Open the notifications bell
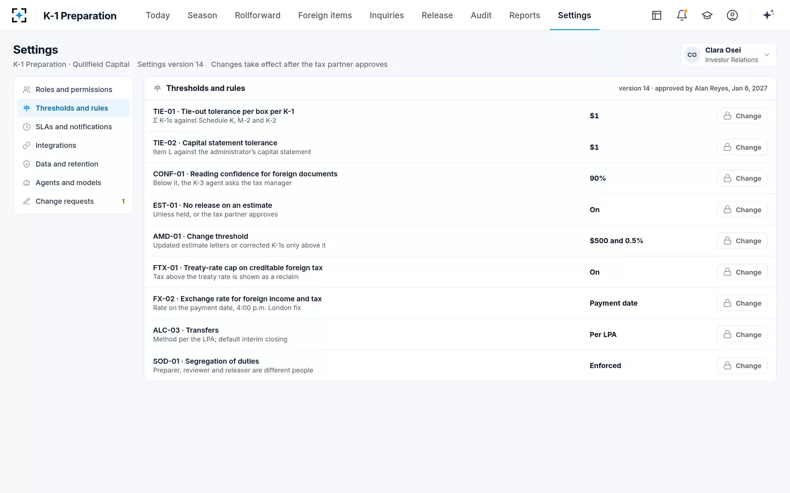The width and height of the screenshot is (790, 493). point(682,15)
